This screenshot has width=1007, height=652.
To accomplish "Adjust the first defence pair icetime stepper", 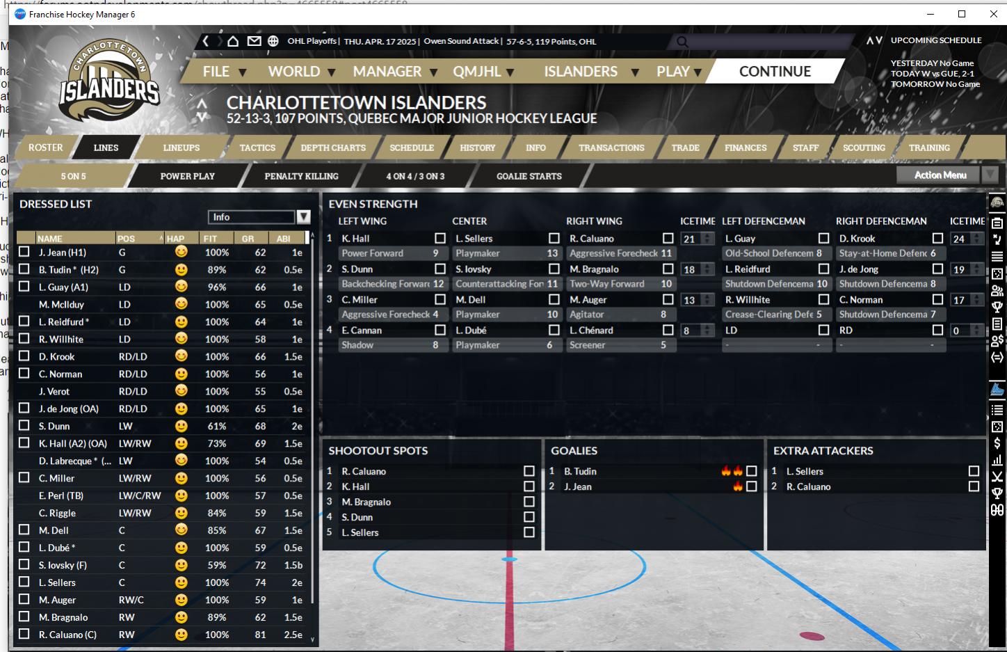I will (x=978, y=238).
